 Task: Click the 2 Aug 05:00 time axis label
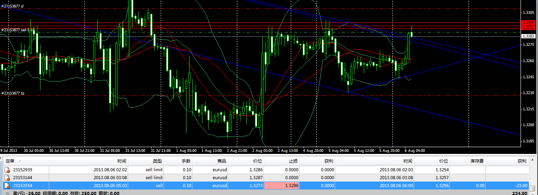[x=263, y=151]
